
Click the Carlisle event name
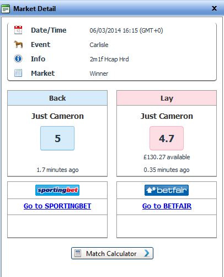click(99, 45)
